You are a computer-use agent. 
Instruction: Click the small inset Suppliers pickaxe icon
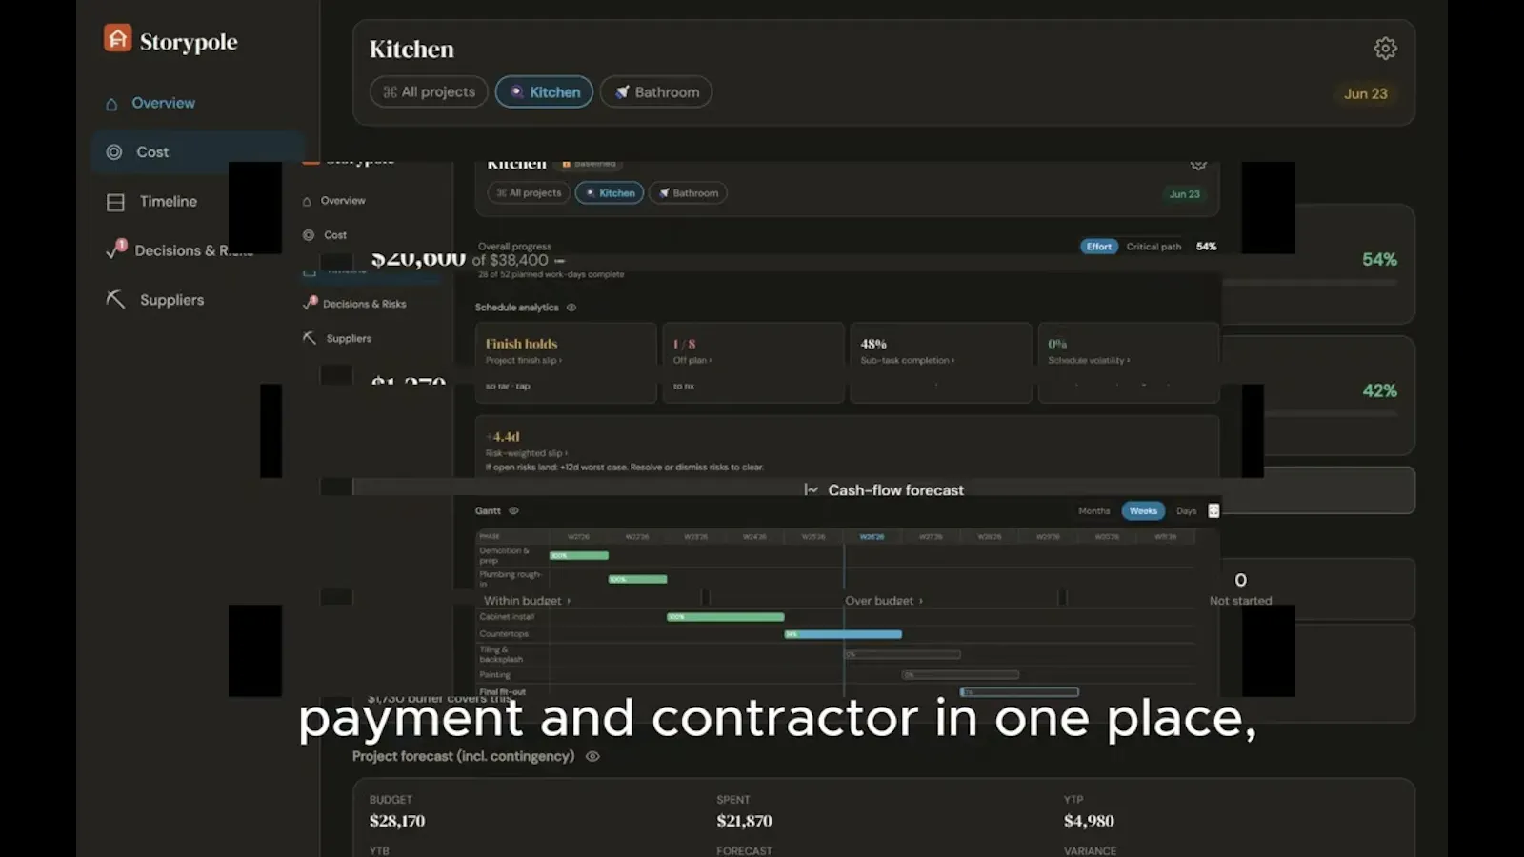[309, 338]
